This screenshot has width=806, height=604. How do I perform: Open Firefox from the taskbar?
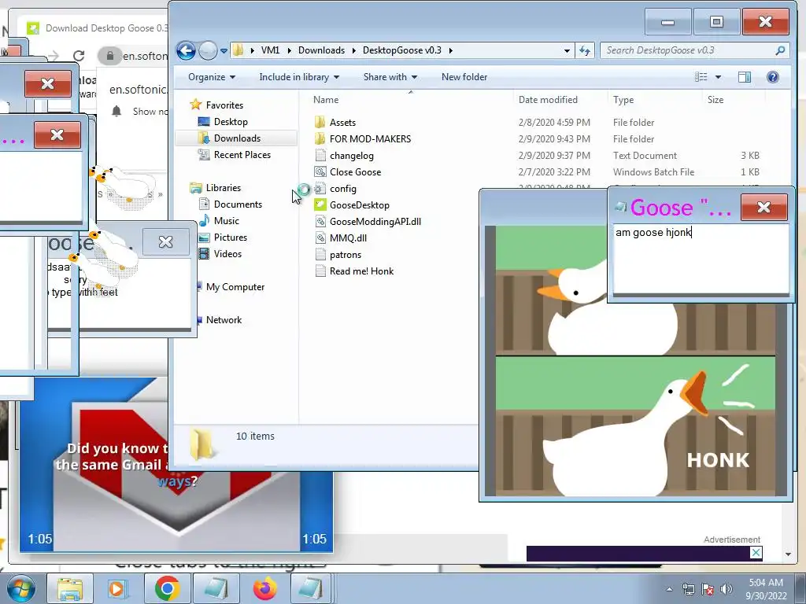click(265, 588)
